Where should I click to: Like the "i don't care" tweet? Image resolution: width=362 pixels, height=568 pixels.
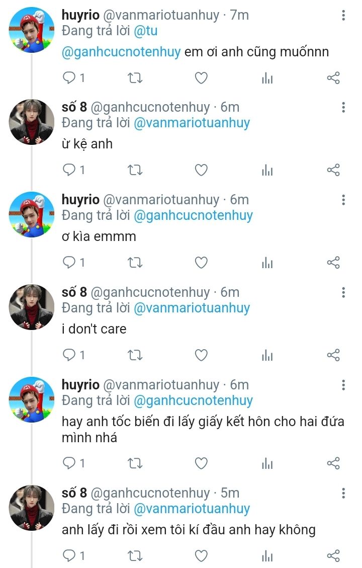[201, 355]
